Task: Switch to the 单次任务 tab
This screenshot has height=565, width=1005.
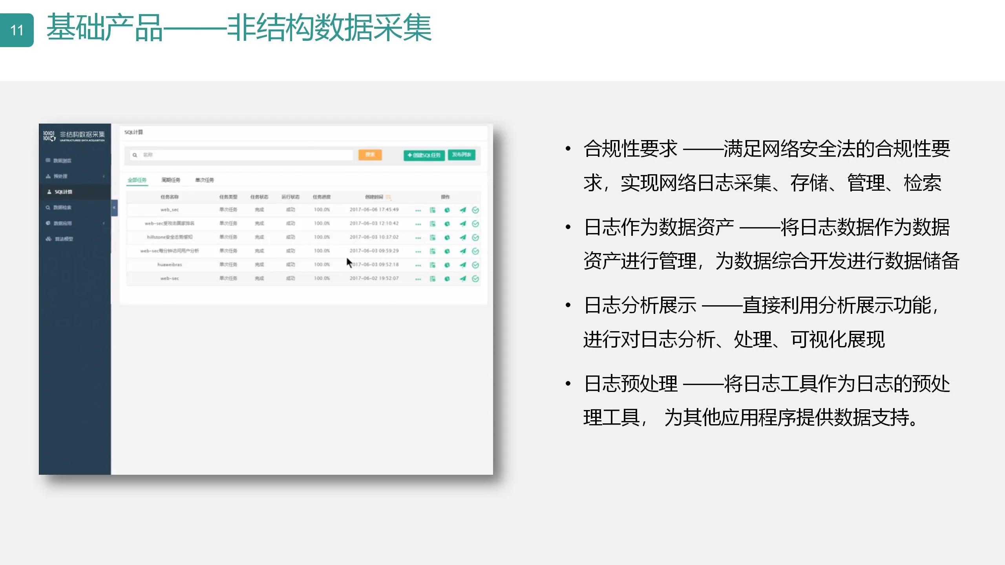Action: point(204,179)
